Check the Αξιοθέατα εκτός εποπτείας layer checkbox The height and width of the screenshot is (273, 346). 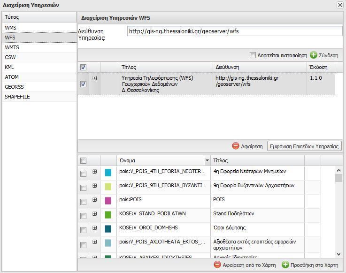tap(83, 245)
